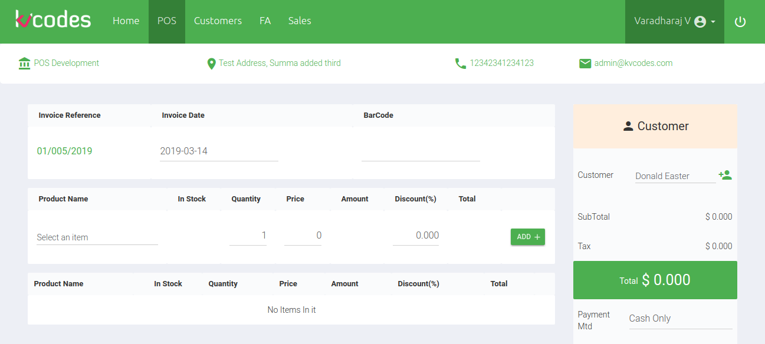The width and height of the screenshot is (765, 344).
Task: Go to the Home menu
Action: 126,21
